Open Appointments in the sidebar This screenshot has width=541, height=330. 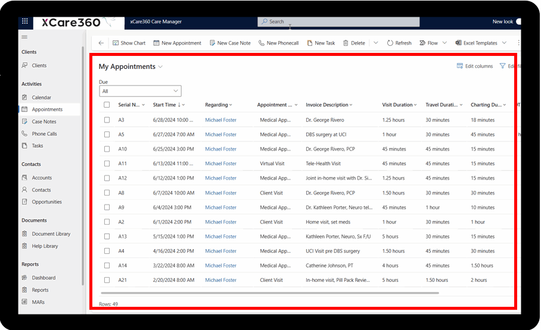[x=49, y=109]
